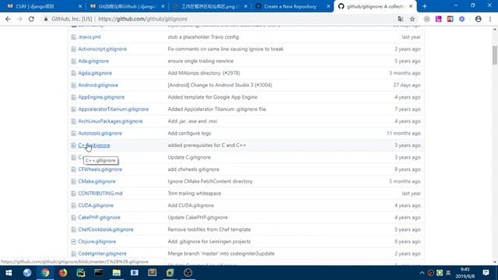Switch to Create a New Repository tab
Screen dimensions: 498x280
point(289,6)
